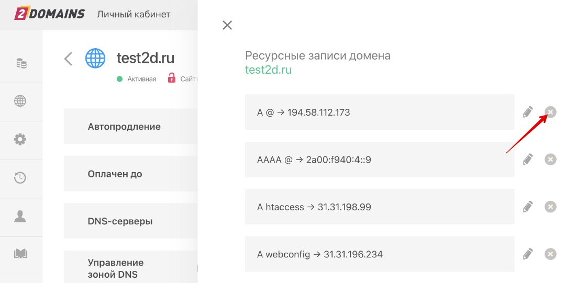Close the resource records panel
The height and width of the screenshot is (283, 576).
[227, 25]
